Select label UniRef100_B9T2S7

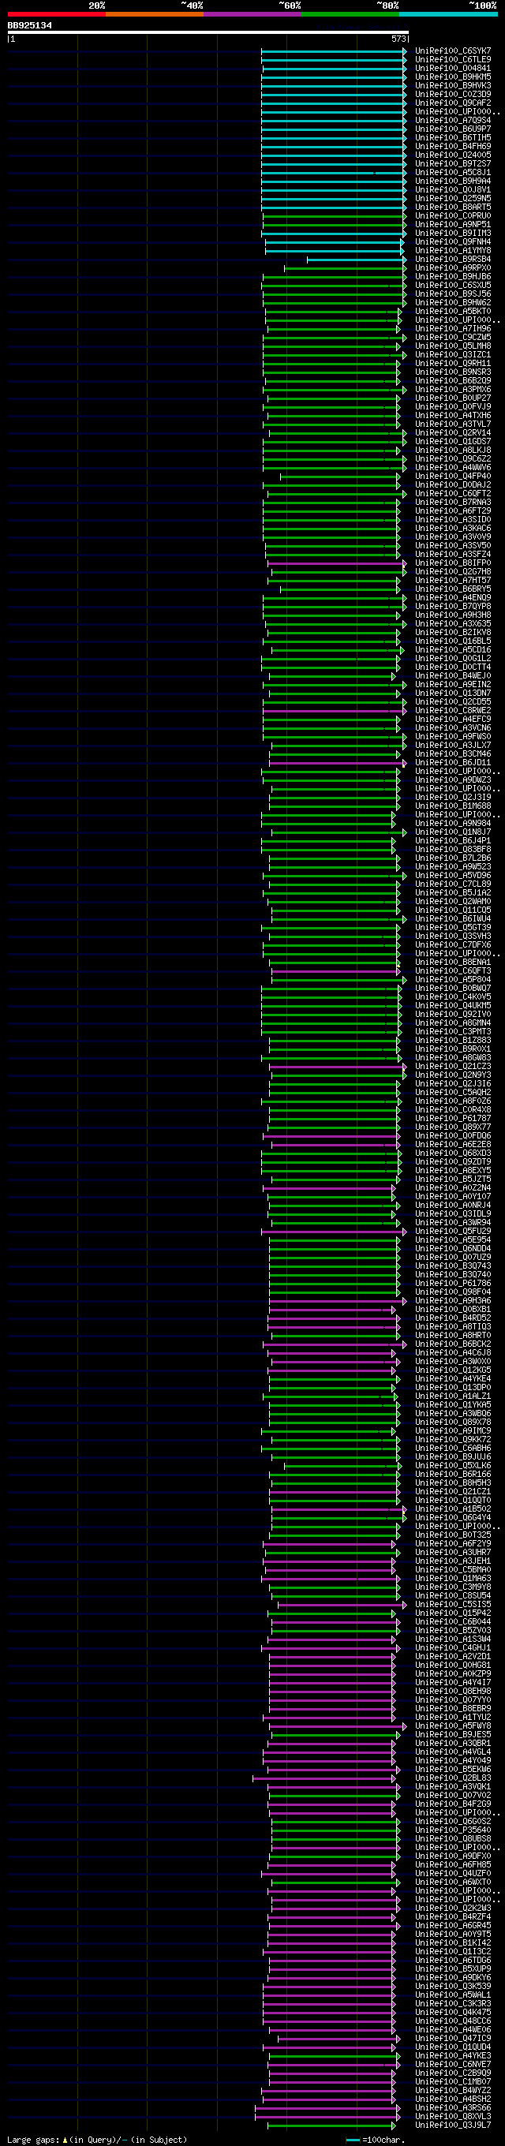pos(454,163)
